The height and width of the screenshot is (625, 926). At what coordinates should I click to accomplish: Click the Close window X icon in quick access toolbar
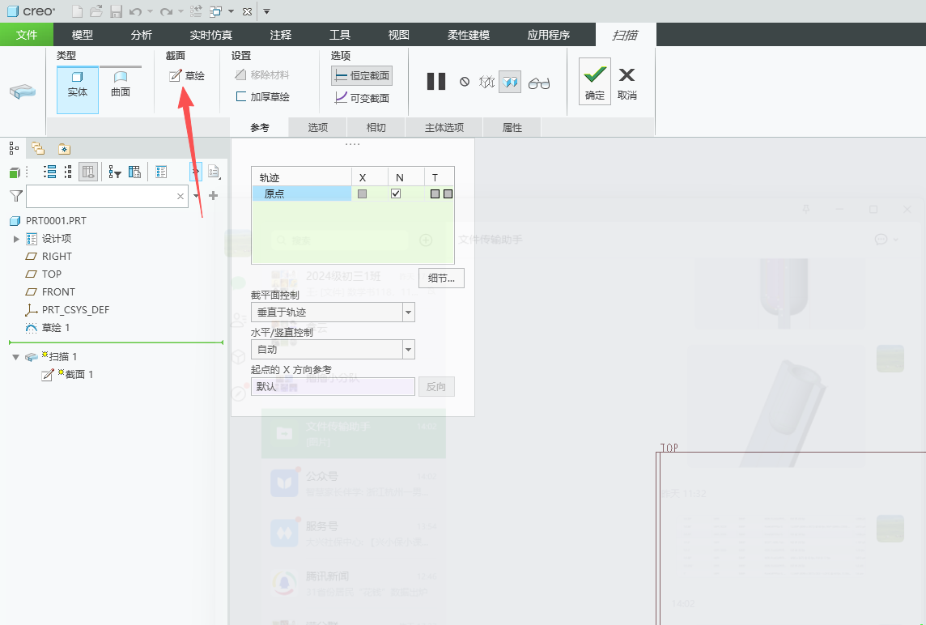[x=248, y=11]
